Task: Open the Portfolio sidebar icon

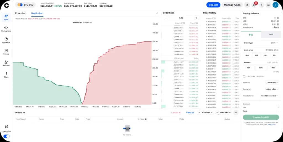Action: (x=6, y=40)
